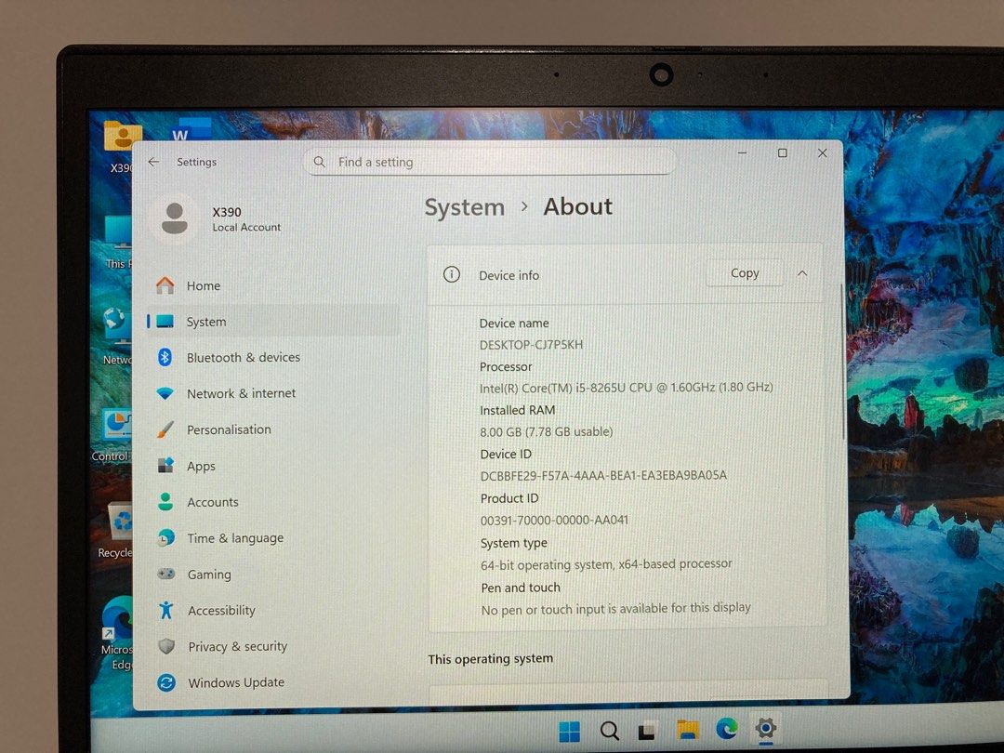Select System in the navigation pane
The width and height of the screenshot is (1004, 753).
[206, 321]
